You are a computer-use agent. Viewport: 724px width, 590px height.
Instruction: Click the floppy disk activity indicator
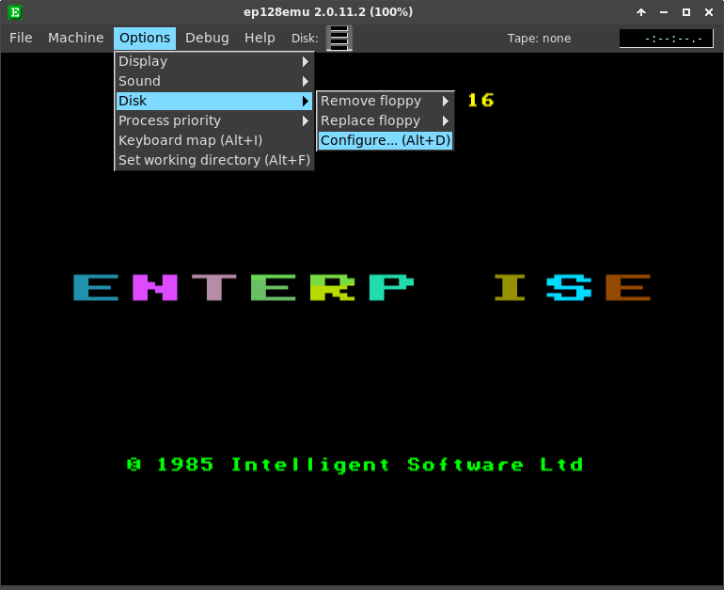(x=338, y=38)
